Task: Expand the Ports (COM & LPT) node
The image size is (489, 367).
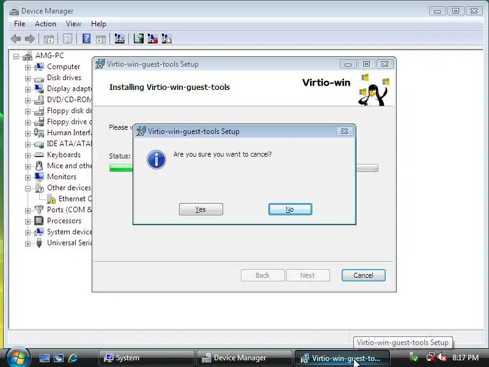Action: [28, 210]
